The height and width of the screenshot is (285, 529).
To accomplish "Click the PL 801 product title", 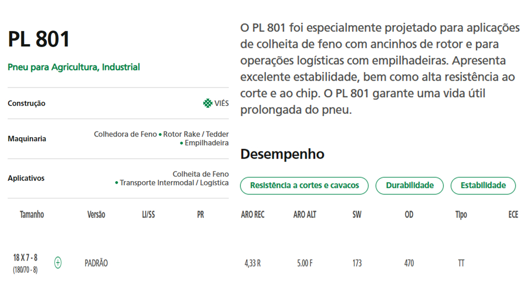I will tap(39, 39).
